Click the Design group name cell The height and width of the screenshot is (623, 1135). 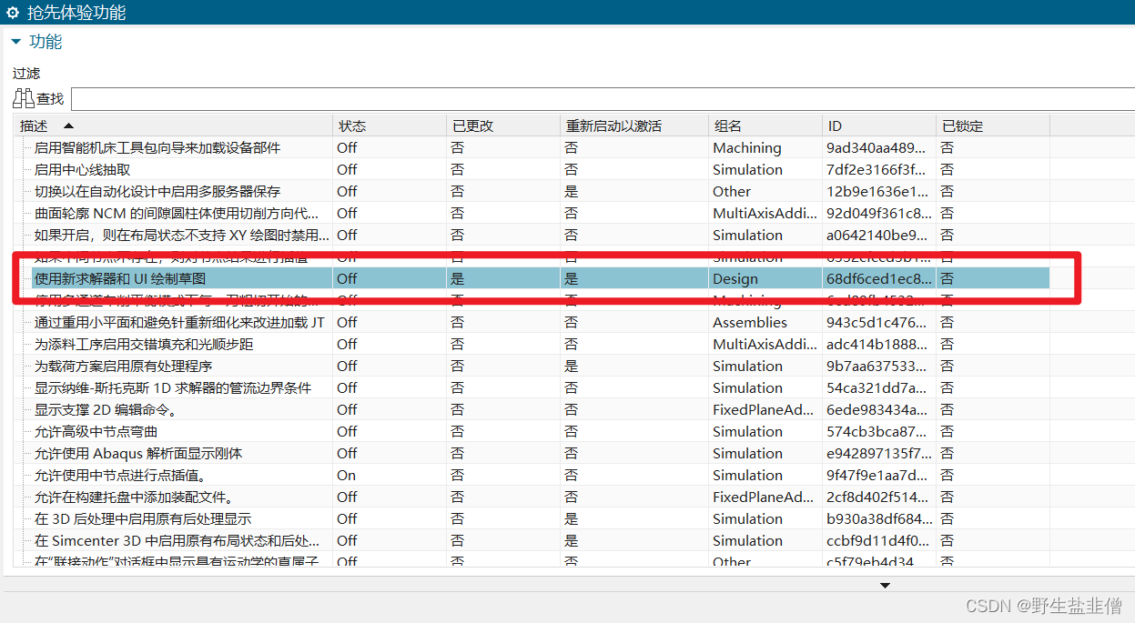[735, 278]
